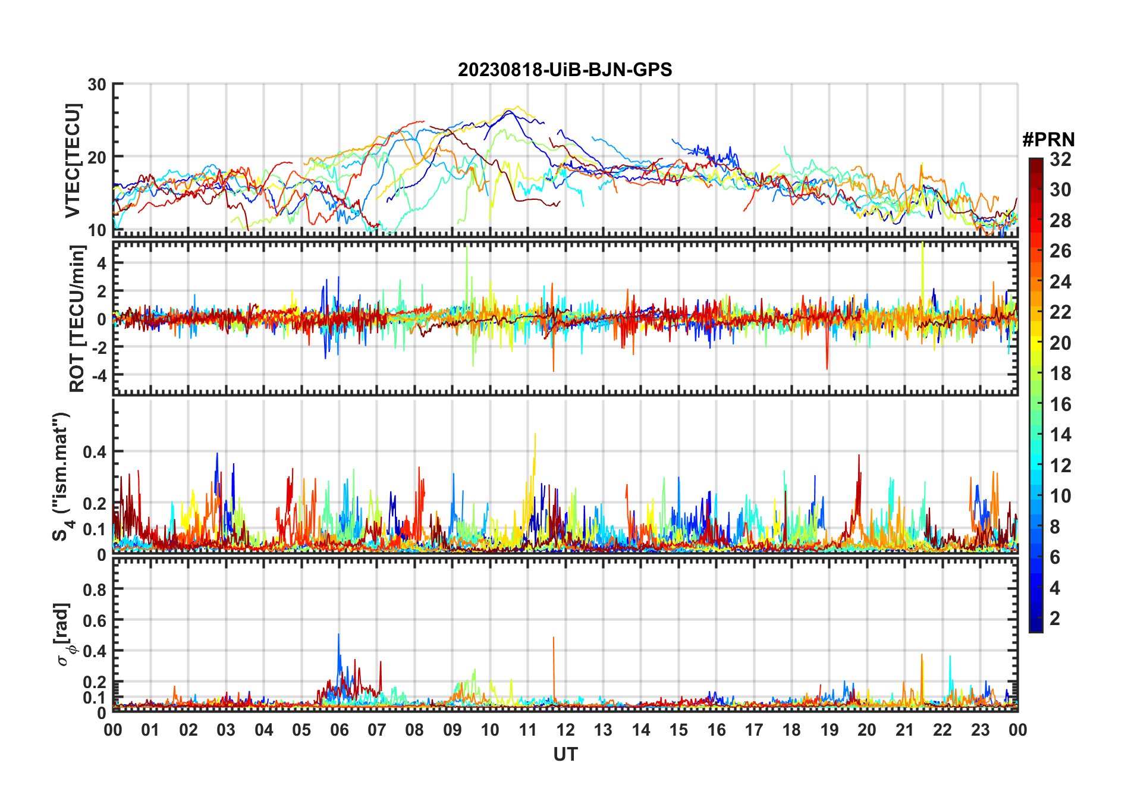The width and height of the screenshot is (1131, 791).
Task: Select the blue colorbar region at PRN 8
Action: coord(1035,527)
